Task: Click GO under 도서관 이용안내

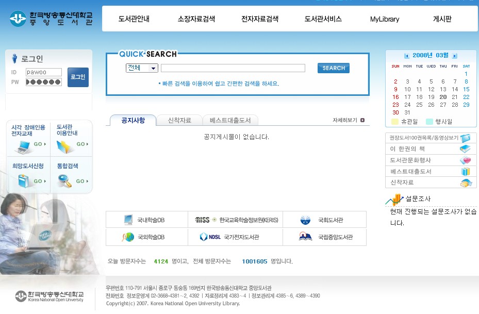Action: (82, 144)
